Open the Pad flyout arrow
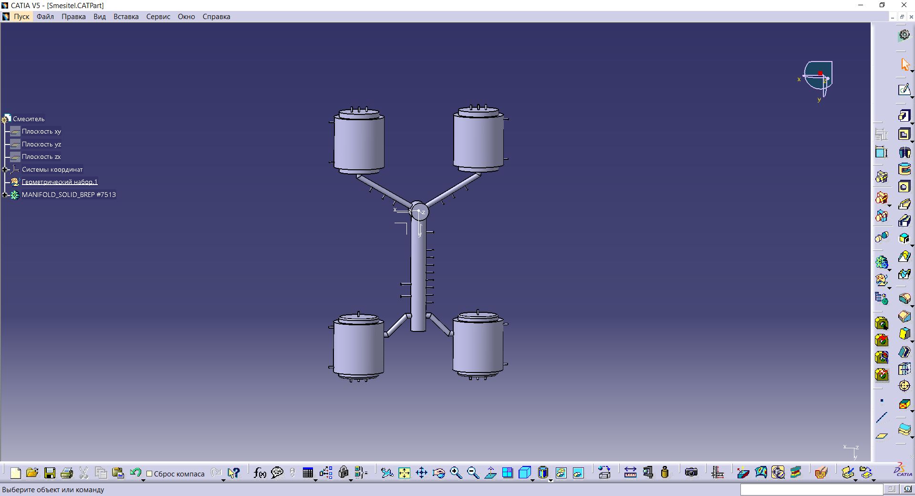Viewport: 915px width, 496px height. pos(912,123)
